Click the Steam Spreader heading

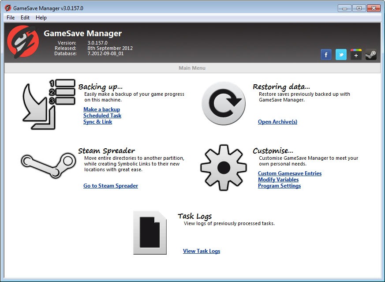tap(107, 150)
